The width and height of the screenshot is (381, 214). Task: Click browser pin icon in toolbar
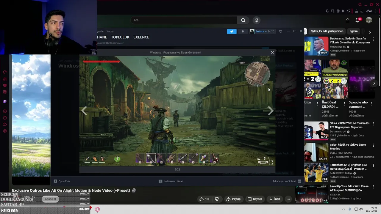pyautogui.click(x=327, y=11)
